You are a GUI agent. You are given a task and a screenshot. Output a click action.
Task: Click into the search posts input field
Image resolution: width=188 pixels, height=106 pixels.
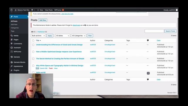pyautogui.click(x=154, y=31)
